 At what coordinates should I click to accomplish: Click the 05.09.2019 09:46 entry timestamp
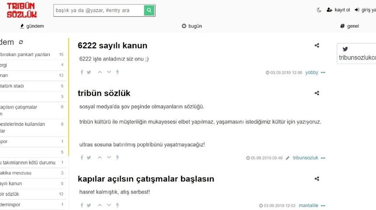point(264,158)
